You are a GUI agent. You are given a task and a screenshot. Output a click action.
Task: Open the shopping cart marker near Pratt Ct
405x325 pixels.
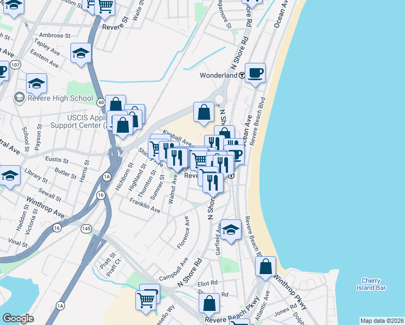click(x=146, y=301)
